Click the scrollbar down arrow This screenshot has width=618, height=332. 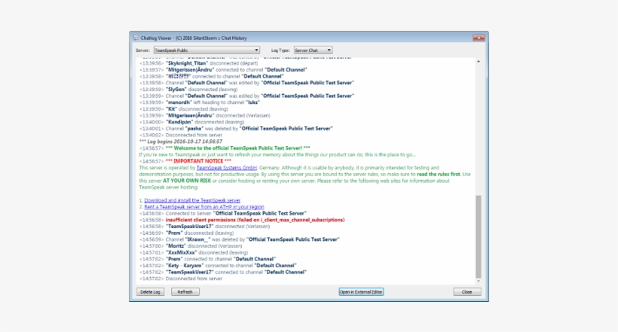click(479, 282)
